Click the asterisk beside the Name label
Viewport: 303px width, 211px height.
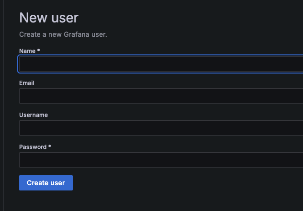click(x=38, y=51)
